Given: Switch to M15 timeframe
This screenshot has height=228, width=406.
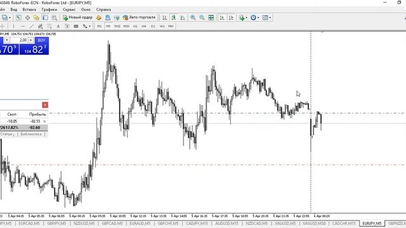Looking at the screenshot, I should [x=117, y=26].
